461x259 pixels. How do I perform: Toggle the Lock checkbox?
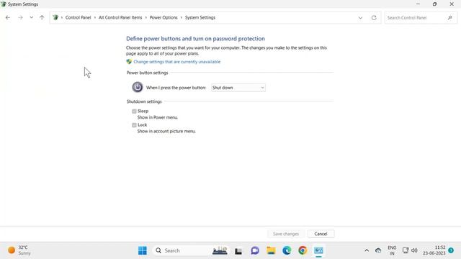134,125
